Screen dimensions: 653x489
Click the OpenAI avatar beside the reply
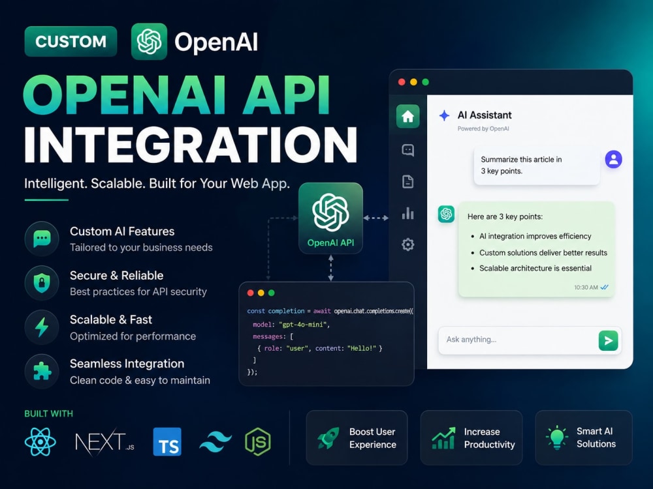pos(446,214)
